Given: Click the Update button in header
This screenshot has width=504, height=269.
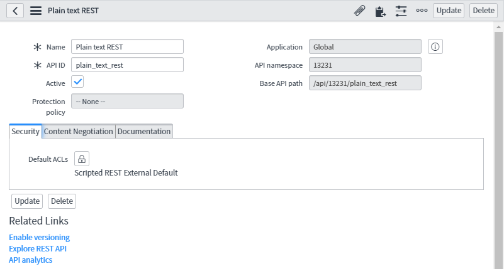Looking at the screenshot, I should point(449,11).
